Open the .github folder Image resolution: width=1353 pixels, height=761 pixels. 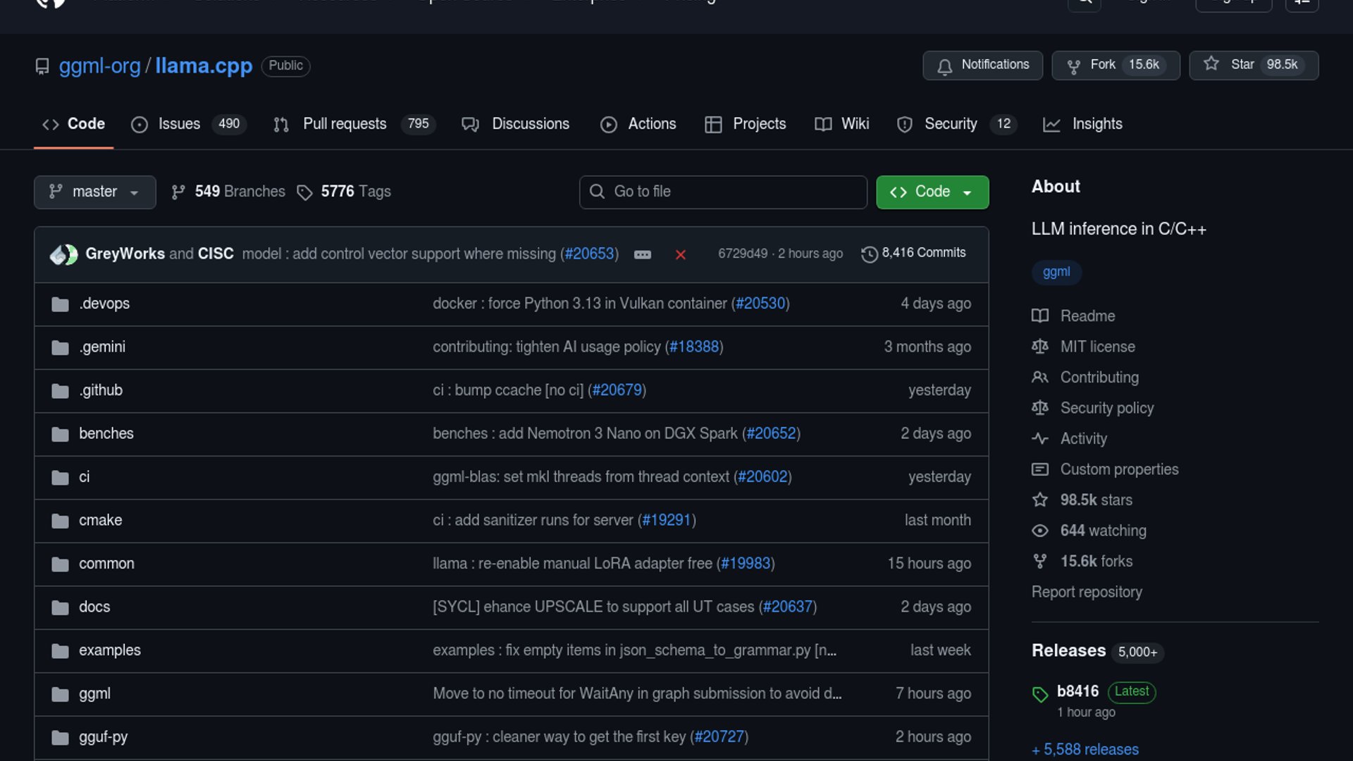point(101,390)
